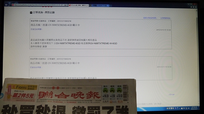Refresh the page with the reload icon

click(x=67, y=5)
